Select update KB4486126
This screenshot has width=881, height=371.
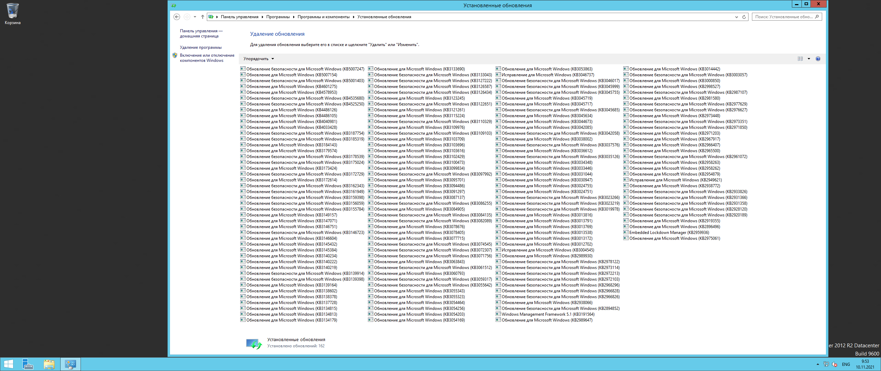pyautogui.click(x=289, y=110)
